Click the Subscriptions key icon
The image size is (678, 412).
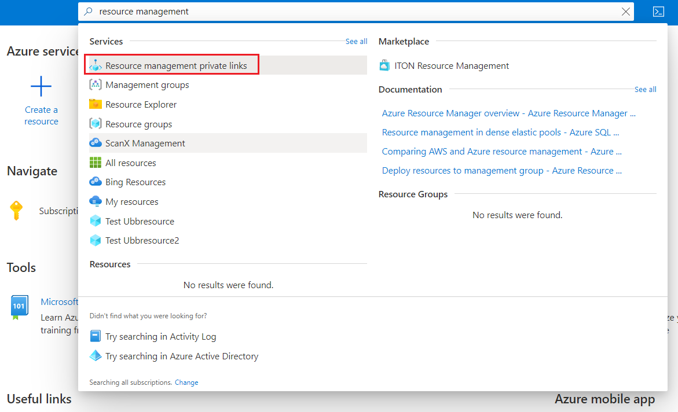(x=16, y=210)
